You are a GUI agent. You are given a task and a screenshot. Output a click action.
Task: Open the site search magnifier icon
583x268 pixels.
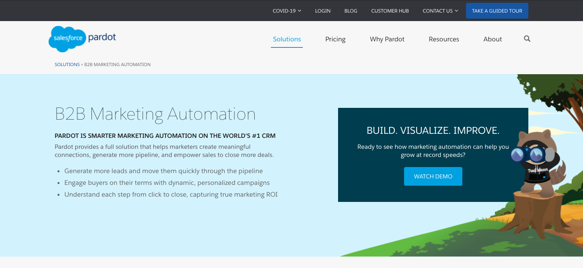(527, 39)
